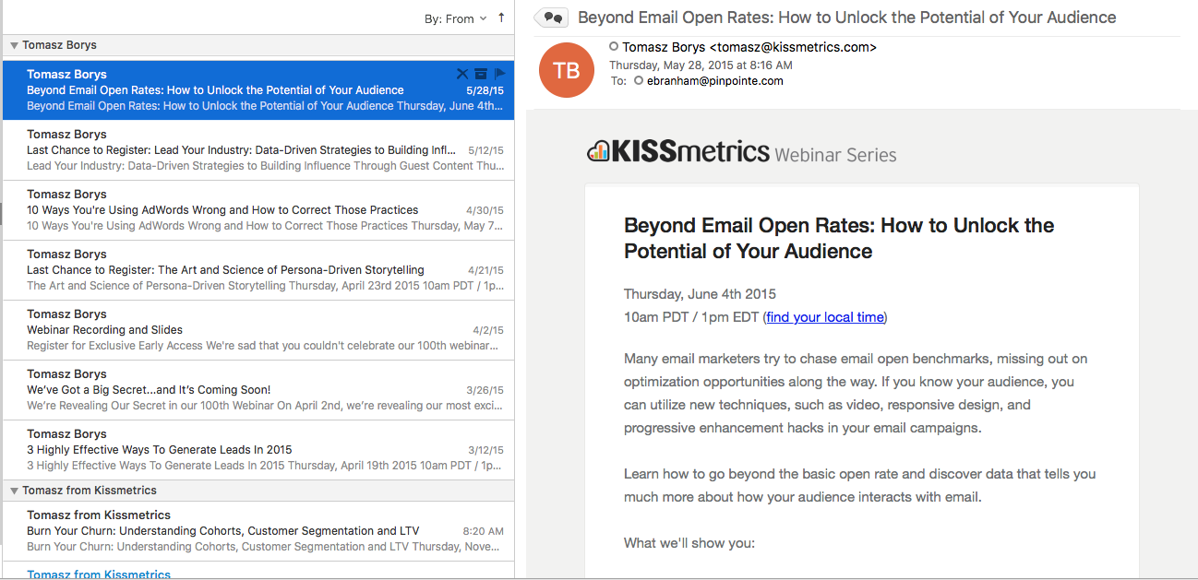
Task: Click presence indicator next to ebranham@pinpointe.com
Action: tap(638, 81)
